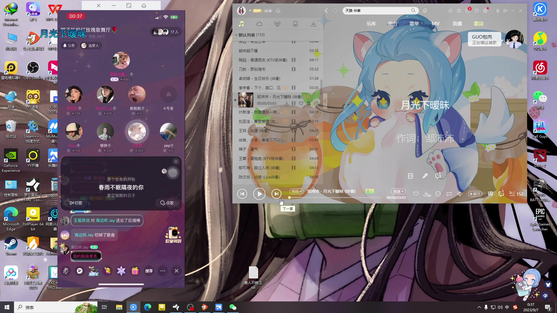Image resolution: width=557 pixels, height=313 pixels.
Task: Open the 直播 tab
Action: click(457, 24)
